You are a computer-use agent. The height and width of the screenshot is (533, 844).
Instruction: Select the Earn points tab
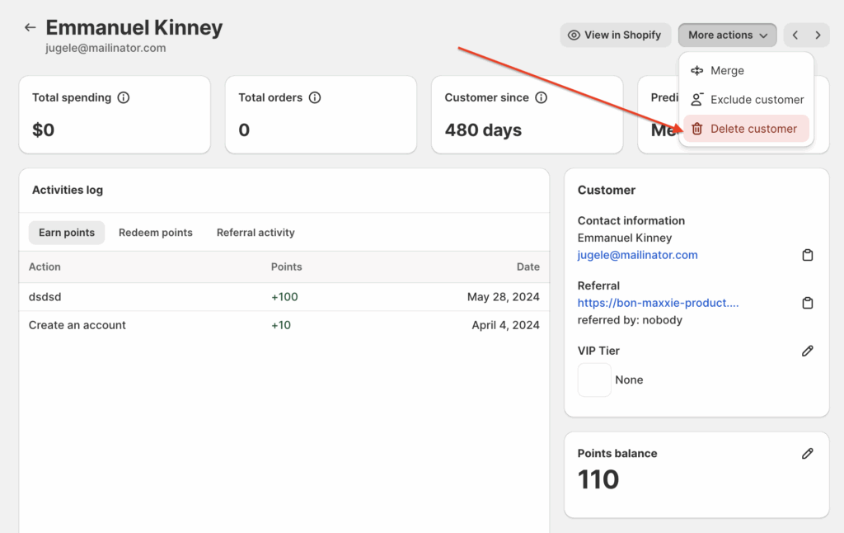point(67,233)
